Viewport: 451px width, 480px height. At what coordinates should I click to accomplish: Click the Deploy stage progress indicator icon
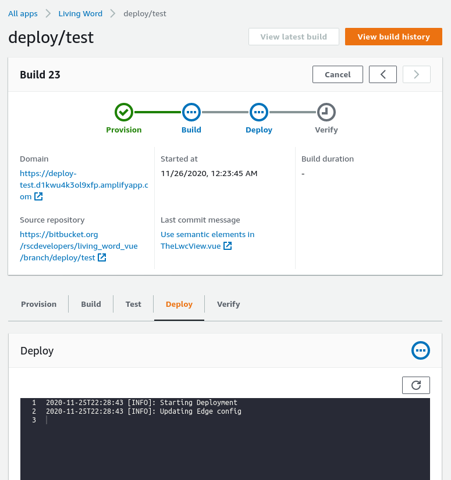point(259,112)
